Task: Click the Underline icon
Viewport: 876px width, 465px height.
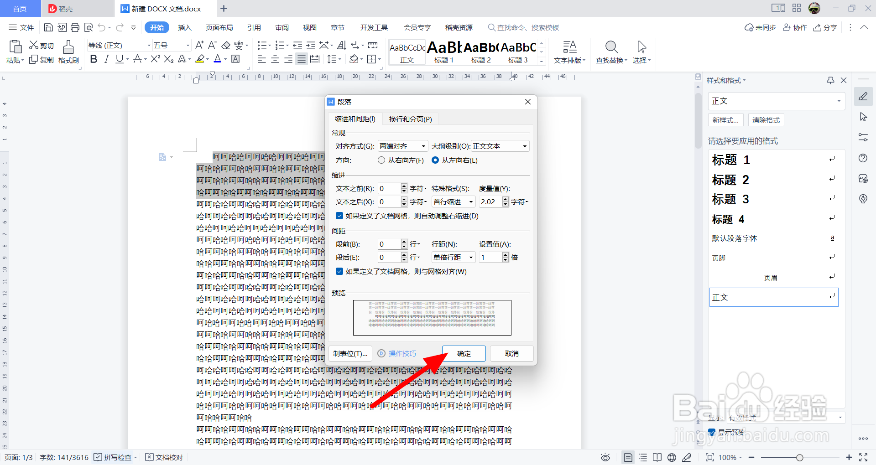Action: point(120,59)
